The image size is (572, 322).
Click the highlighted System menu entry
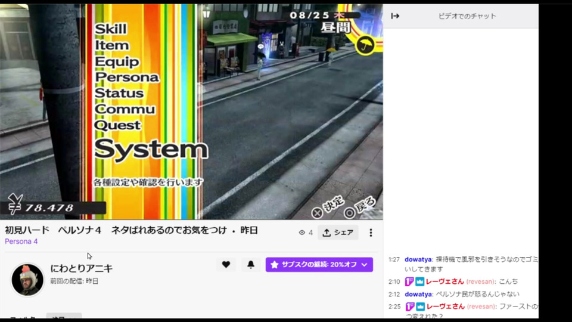tap(151, 149)
